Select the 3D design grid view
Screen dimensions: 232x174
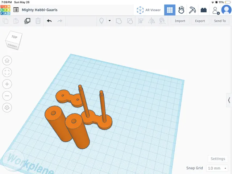point(170,10)
